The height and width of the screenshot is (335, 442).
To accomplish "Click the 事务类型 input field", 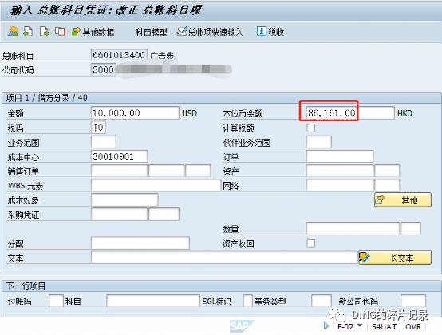I will pos(322,301).
